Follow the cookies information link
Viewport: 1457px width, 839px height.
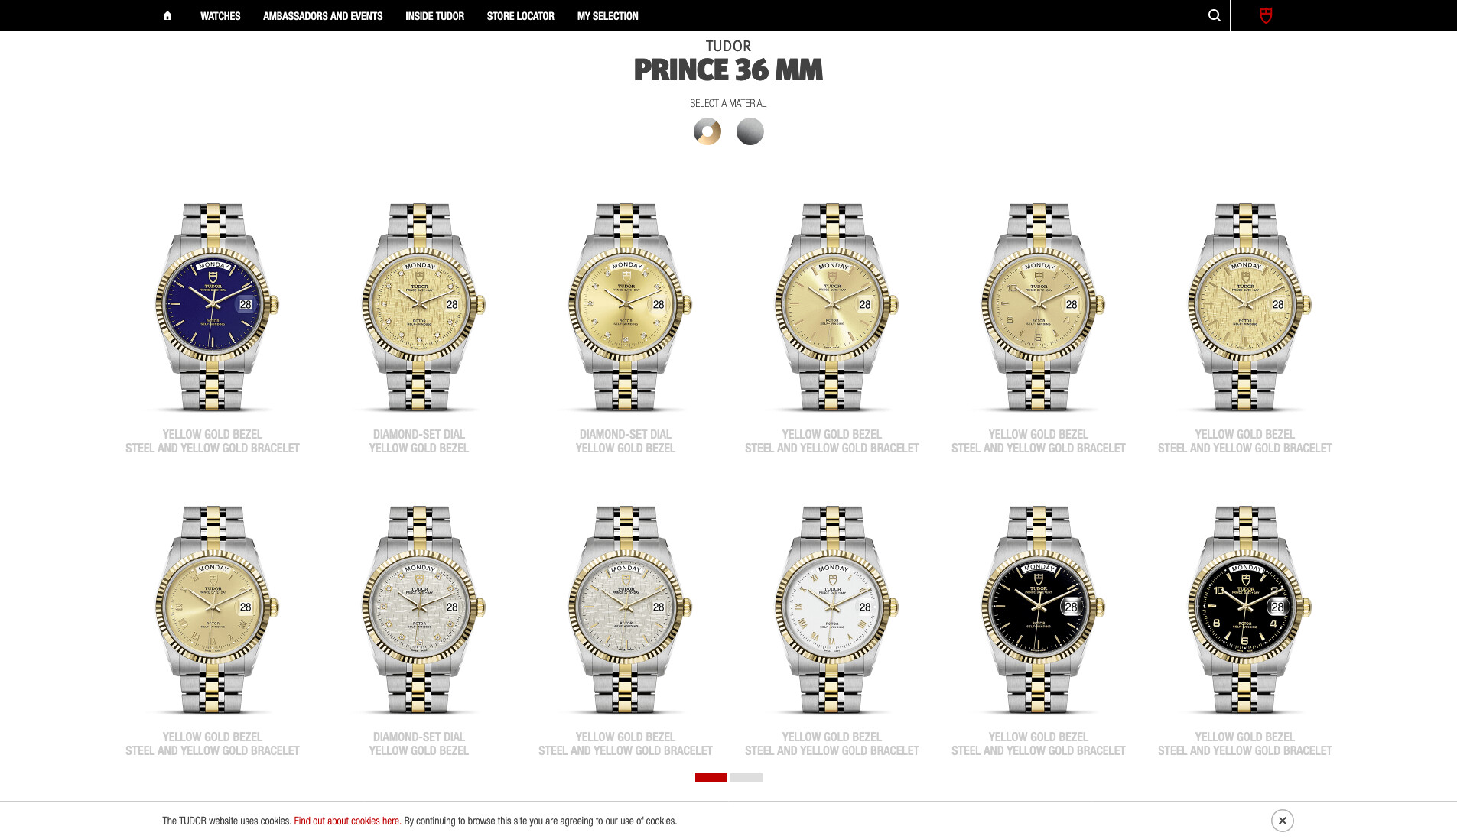[346, 821]
